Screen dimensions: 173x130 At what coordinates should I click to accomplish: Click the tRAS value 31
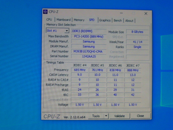(133, 90)
